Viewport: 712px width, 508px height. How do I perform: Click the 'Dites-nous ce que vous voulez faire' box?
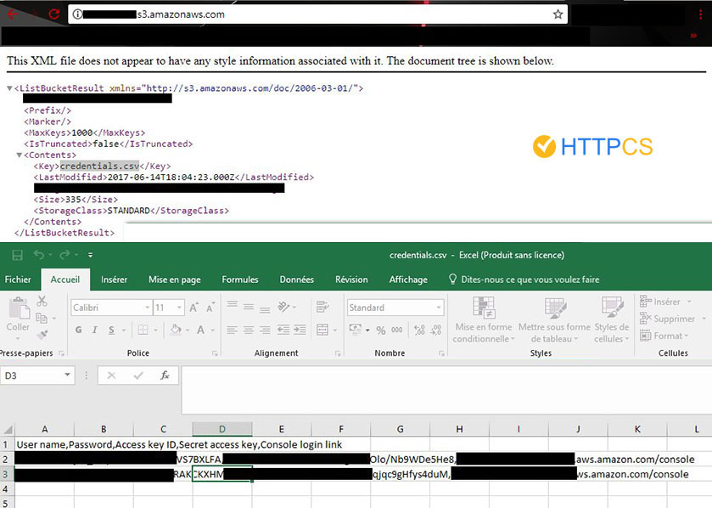(x=524, y=279)
